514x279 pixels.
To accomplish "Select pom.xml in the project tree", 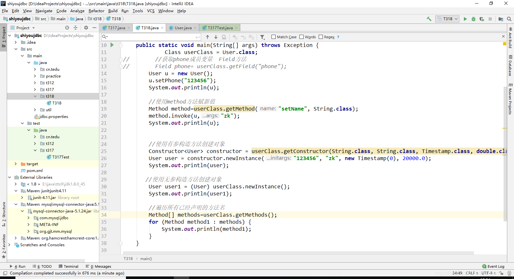I will click(x=34, y=171).
